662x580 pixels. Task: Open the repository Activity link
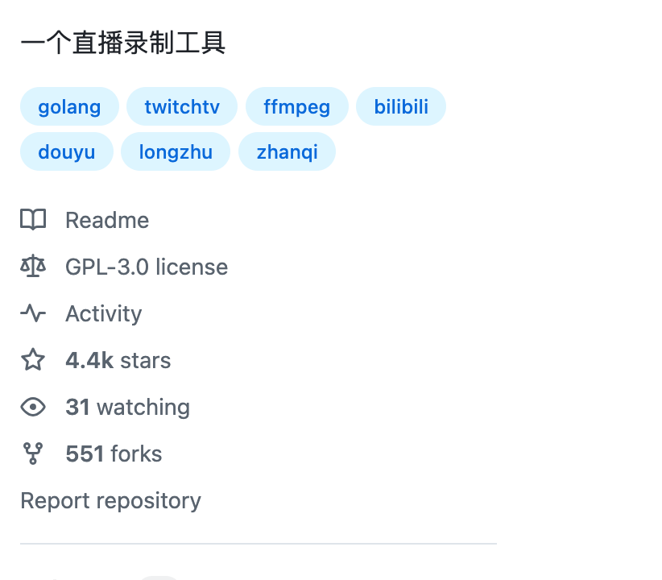103,314
